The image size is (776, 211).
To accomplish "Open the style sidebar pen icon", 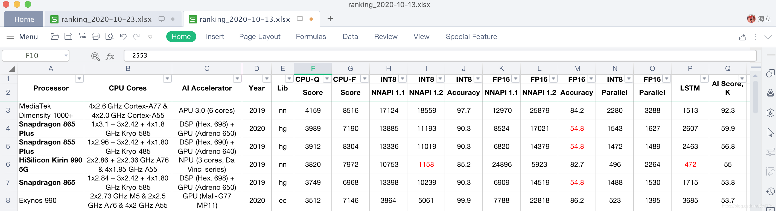I will [x=770, y=93].
